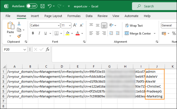
Task: Click the Excel logo icon
Action: click(x=6, y=6)
